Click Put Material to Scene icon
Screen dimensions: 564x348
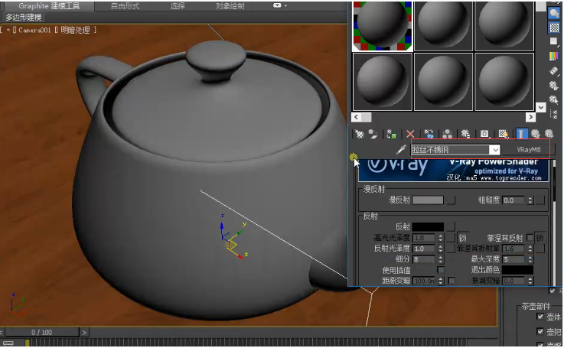tap(373, 134)
